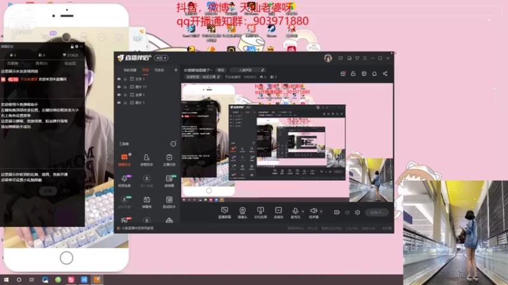The height and width of the screenshot is (285, 508).
Task: Lock the 图片 17 layer
Action: tap(125, 87)
